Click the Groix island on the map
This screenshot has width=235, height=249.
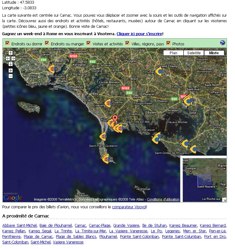tap(29, 107)
